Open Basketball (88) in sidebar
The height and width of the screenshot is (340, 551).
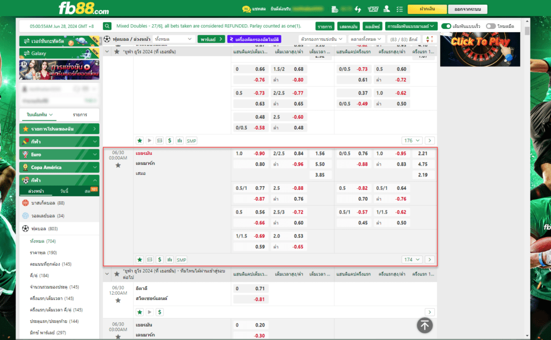tap(59, 203)
